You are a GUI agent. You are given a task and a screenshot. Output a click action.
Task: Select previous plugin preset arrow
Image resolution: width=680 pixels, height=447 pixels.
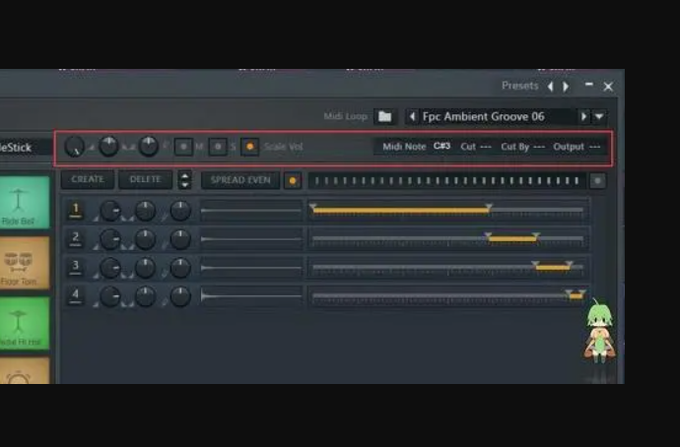(x=551, y=87)
